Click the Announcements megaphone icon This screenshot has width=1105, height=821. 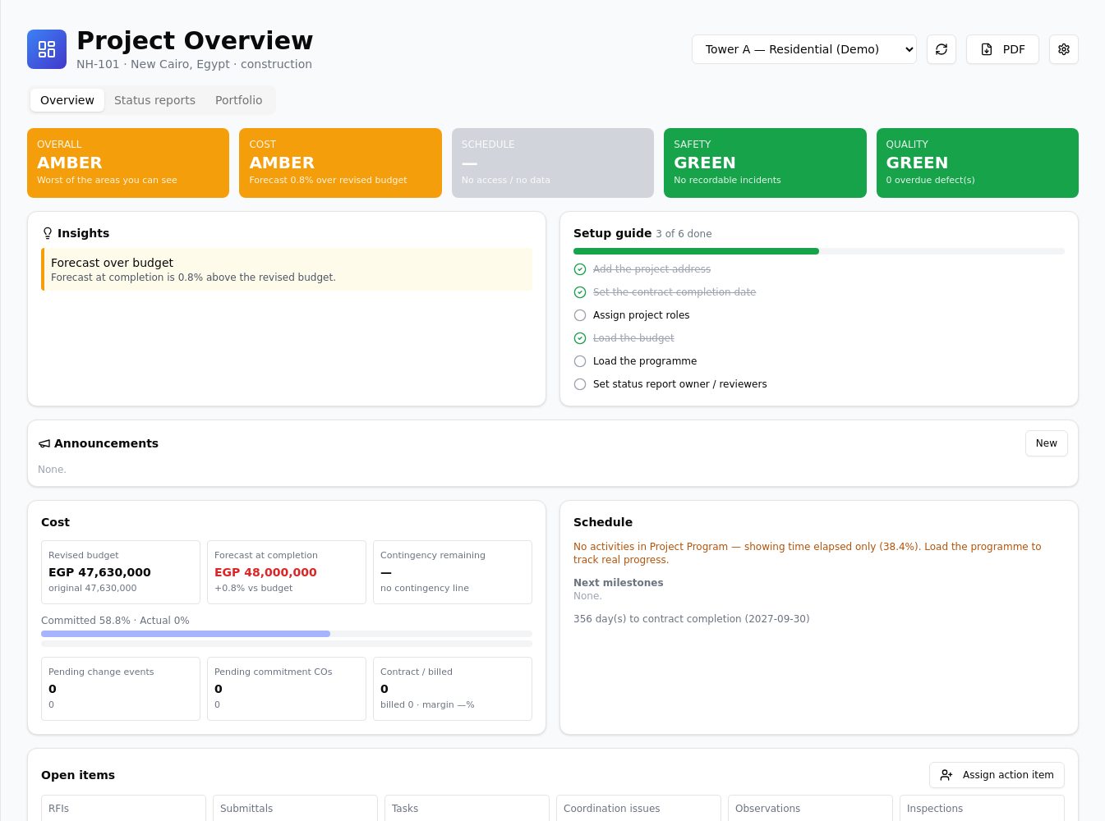(44, 443)
